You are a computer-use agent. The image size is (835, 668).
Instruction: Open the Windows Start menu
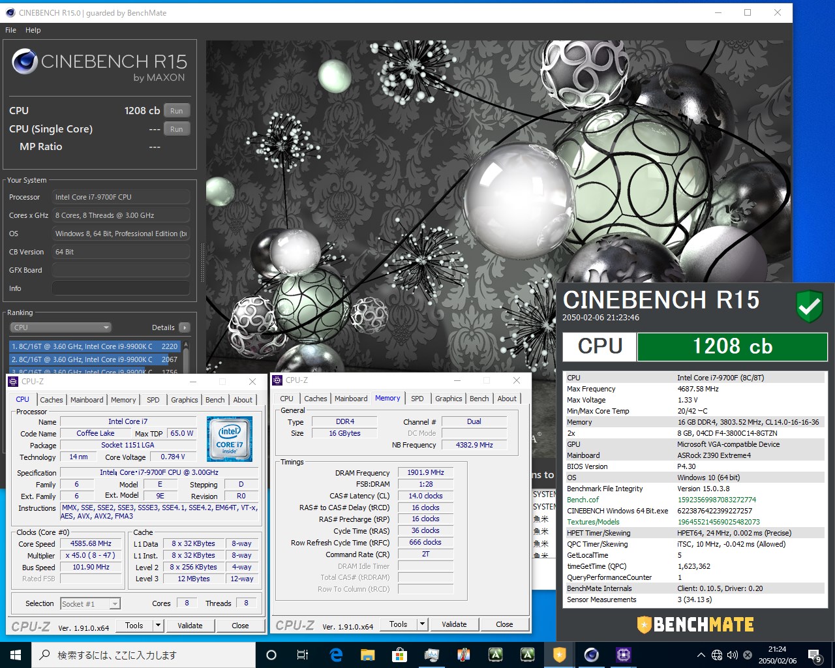tap(16, 655)
